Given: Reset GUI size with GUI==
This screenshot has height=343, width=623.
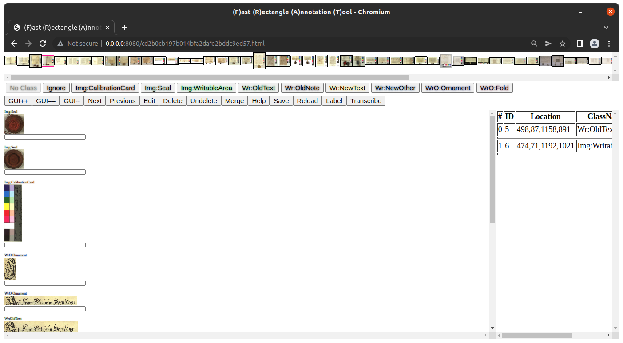Looking at the screenshot, I should 46,101.
